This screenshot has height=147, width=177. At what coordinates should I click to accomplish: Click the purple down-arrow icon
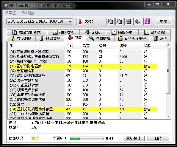coord(147,21)
